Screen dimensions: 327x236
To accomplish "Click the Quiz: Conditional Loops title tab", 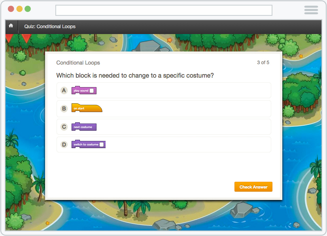I will (50, 27).
